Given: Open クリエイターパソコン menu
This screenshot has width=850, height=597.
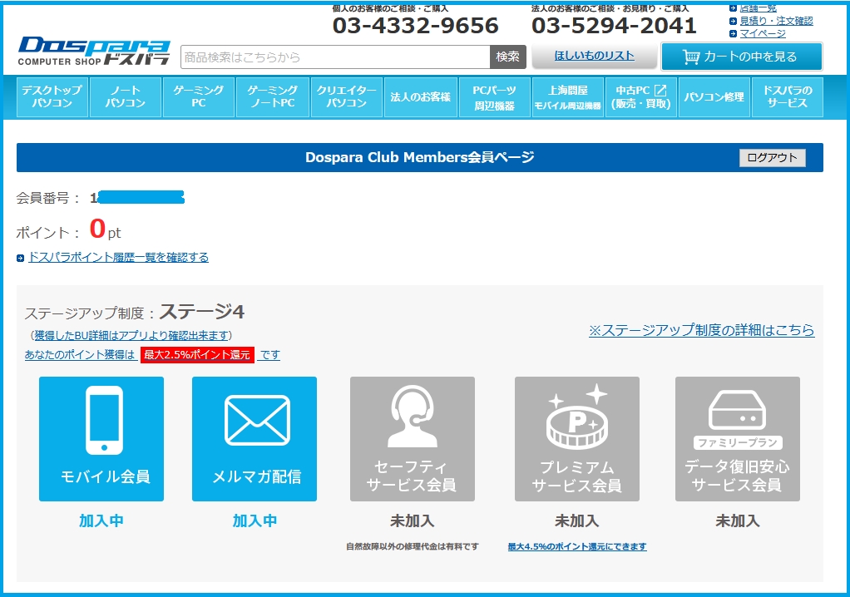Looking at the screenshot, I should (x=346, y=97).
